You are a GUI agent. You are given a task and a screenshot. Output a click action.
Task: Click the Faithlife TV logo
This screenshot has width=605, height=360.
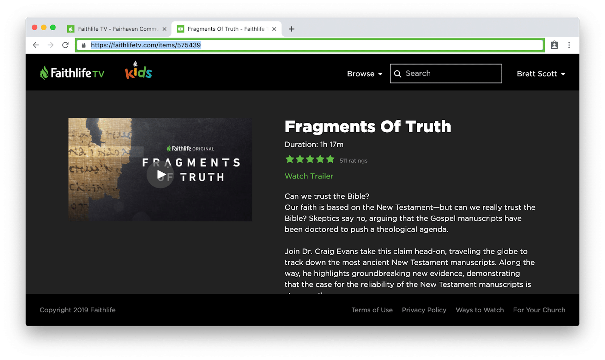[72, 73]
